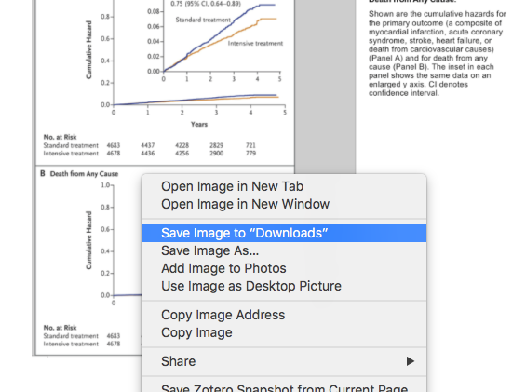Expand Share submenu arrow
Image resolution: width=526 pixels, height=392 pixels.
(411, 361)
